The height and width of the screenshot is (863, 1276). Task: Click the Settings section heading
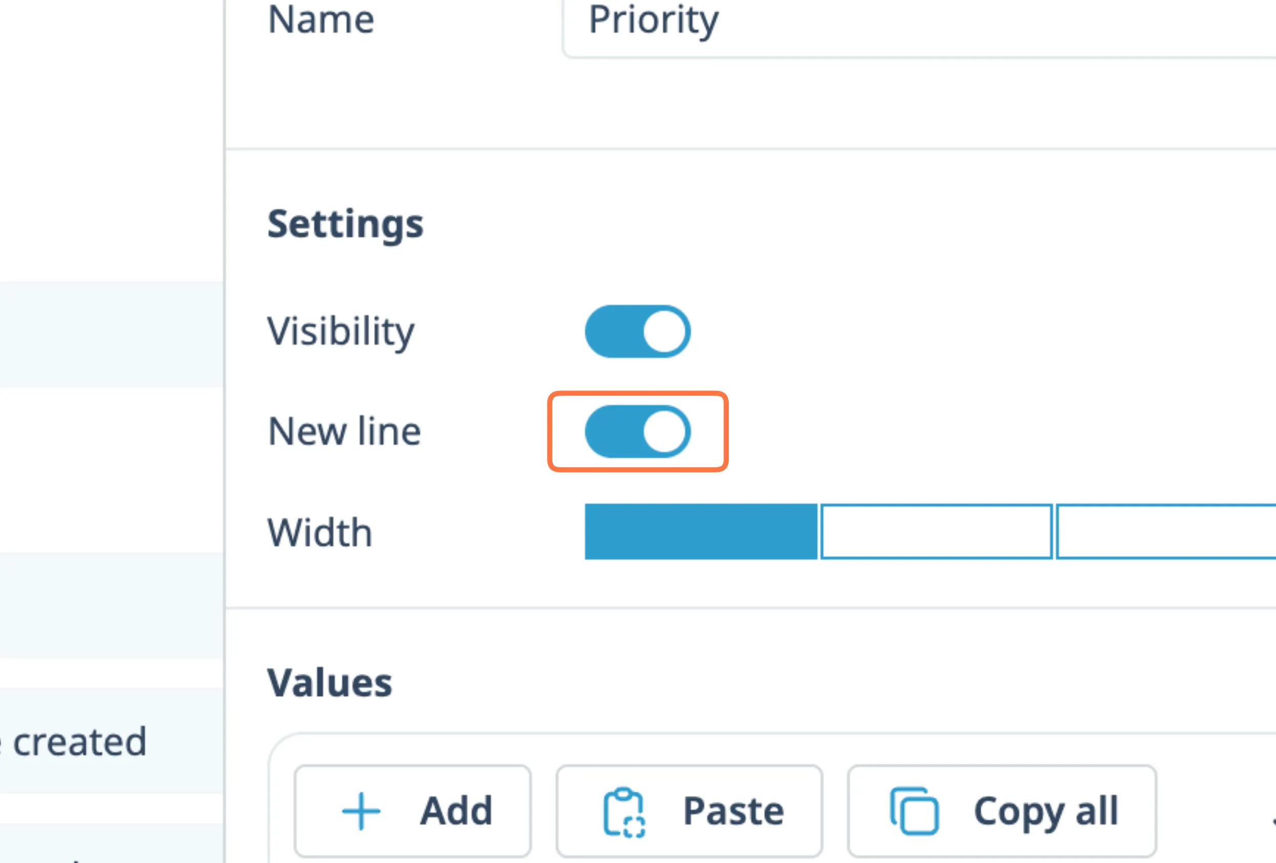tap(345, 224)
